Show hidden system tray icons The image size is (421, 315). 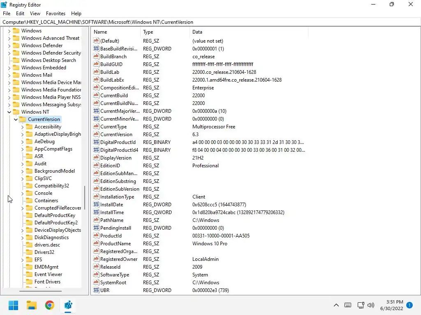click(336, 305)
